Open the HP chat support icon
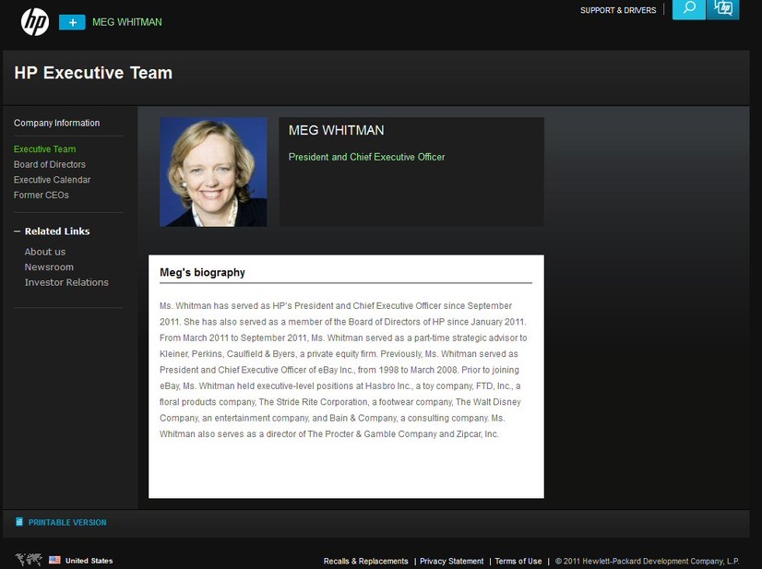Image resolution: width=762 pixels, height=569 pixels. tap(723, 8)
